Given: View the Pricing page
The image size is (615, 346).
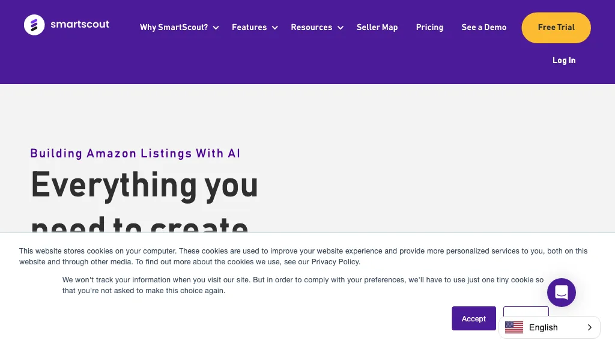Looking at the screenshot, I should tap(429, 28).
